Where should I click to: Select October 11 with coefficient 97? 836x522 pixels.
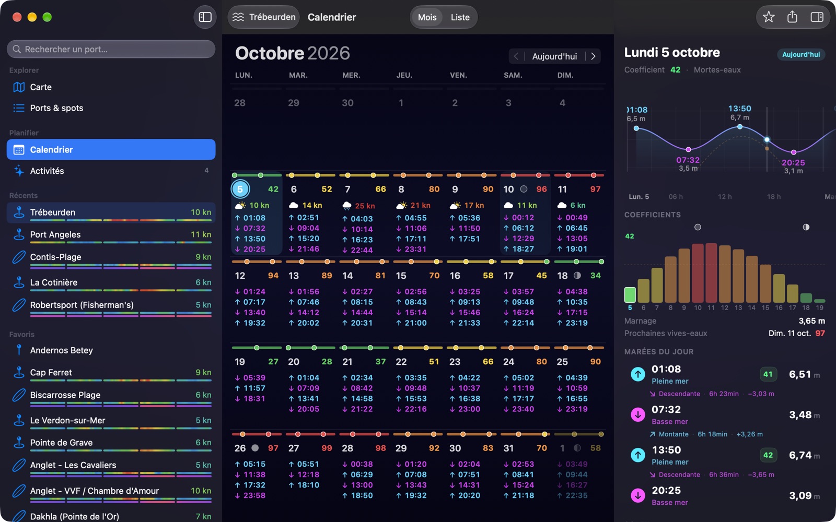click(578, 214)
